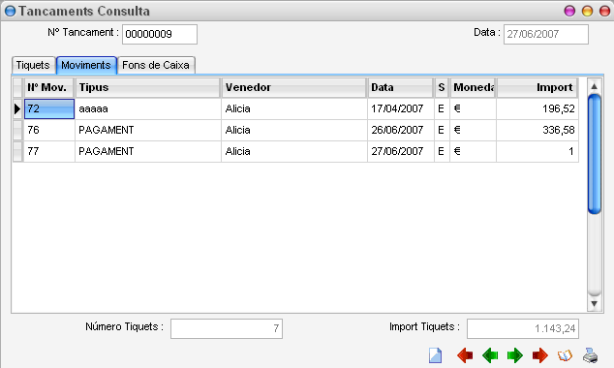
Task: Open the book lookup icon
Action: [565, 355]
